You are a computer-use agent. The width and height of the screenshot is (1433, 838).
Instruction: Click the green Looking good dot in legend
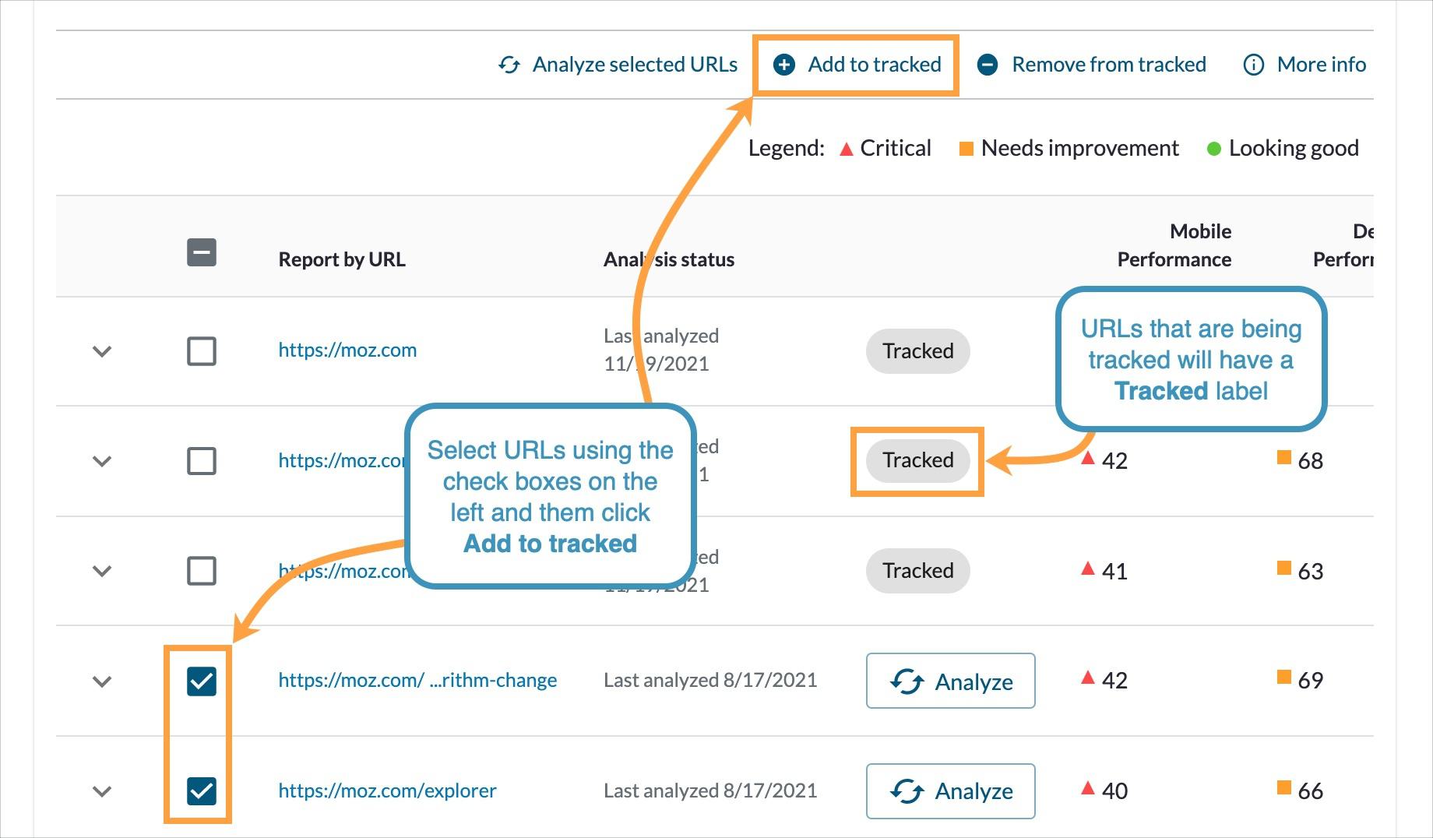[1213, 147]
